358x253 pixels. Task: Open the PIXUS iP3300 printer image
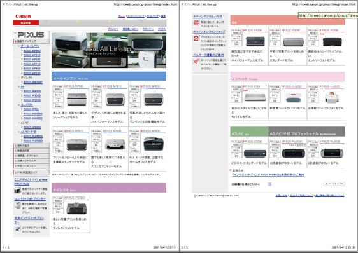coord(294,42)
